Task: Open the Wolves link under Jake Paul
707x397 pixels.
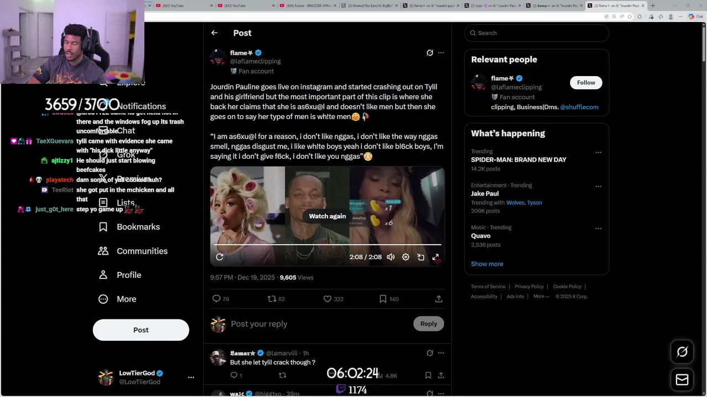Action: click(515, 202)
